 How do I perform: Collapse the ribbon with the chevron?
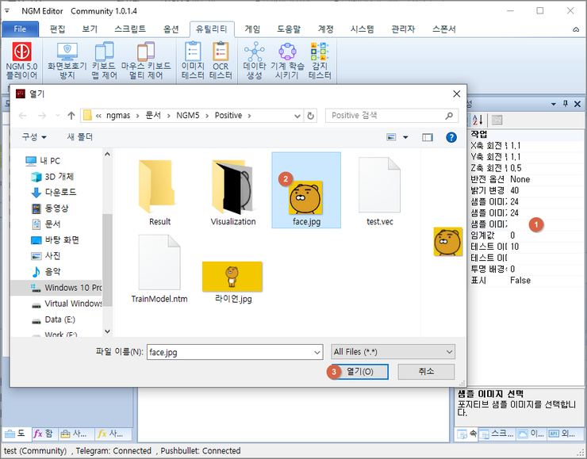pos(576,29)
